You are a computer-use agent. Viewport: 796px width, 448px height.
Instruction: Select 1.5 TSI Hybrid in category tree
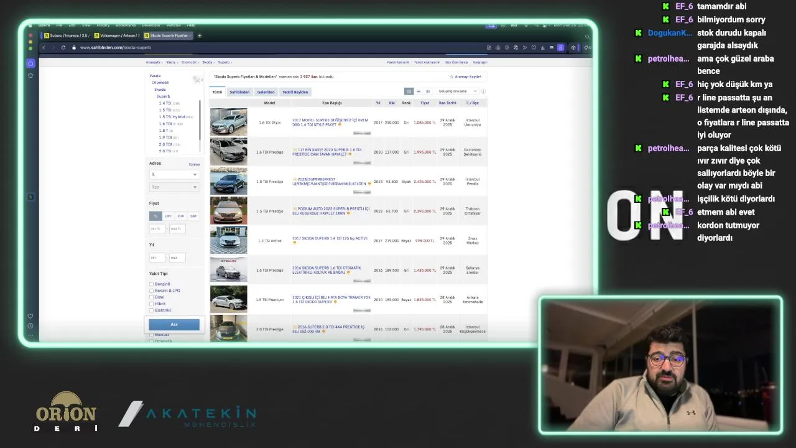coord(172,117)
